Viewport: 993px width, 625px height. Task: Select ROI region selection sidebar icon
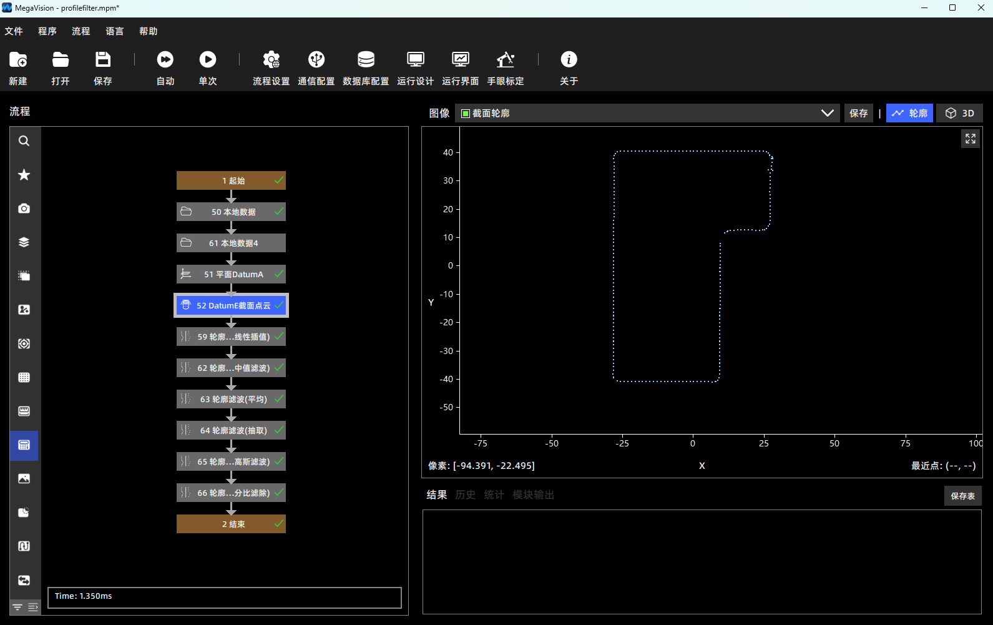[x=24, y=276]
